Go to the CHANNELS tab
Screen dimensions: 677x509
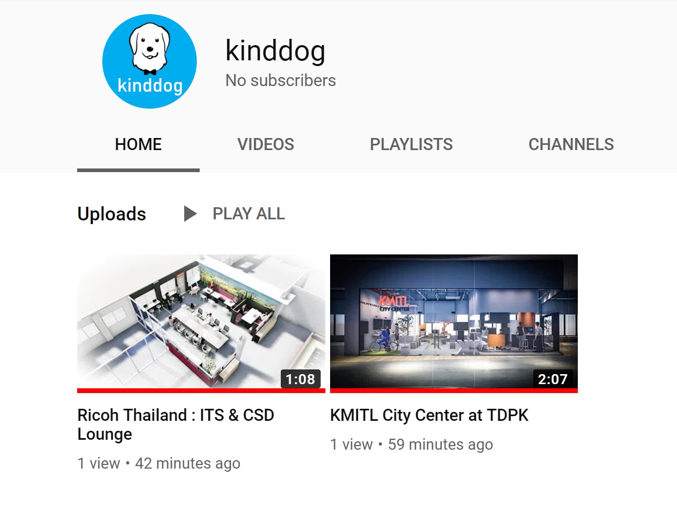click(x=571, y=144)
